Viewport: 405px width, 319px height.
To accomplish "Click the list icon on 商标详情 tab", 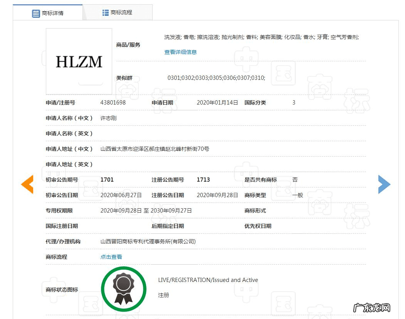I will 36,13.
